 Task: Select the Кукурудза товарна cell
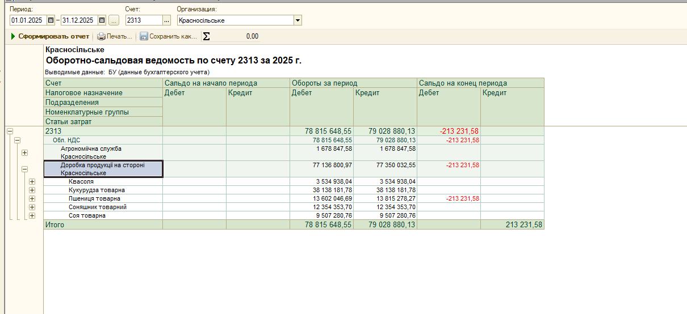[x=103, y=190]
